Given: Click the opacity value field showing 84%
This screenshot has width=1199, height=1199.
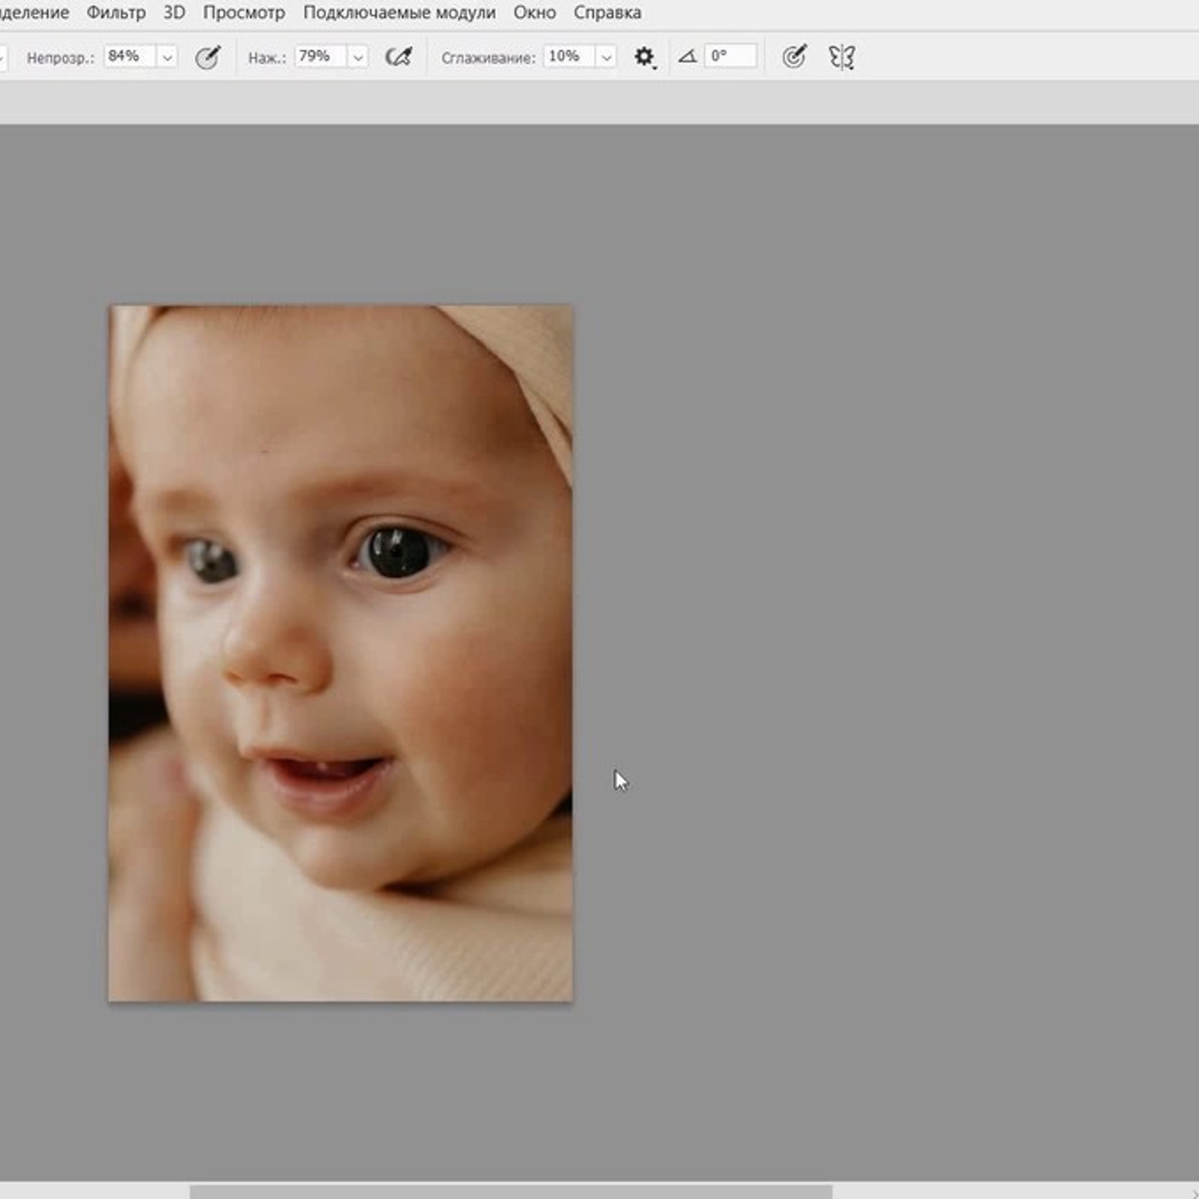Looking at the screenshot, I should pos(127,56).
